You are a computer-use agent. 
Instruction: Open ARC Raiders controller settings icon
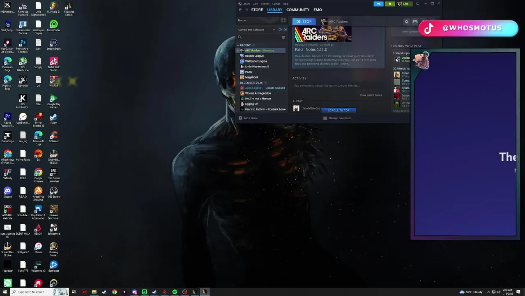click(x=415, y=21)
